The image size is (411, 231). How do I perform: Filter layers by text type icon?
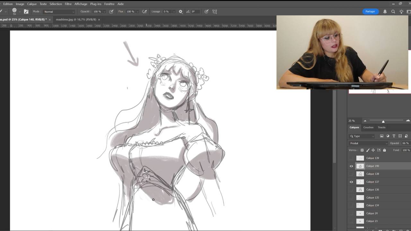[x=394, y=136]
